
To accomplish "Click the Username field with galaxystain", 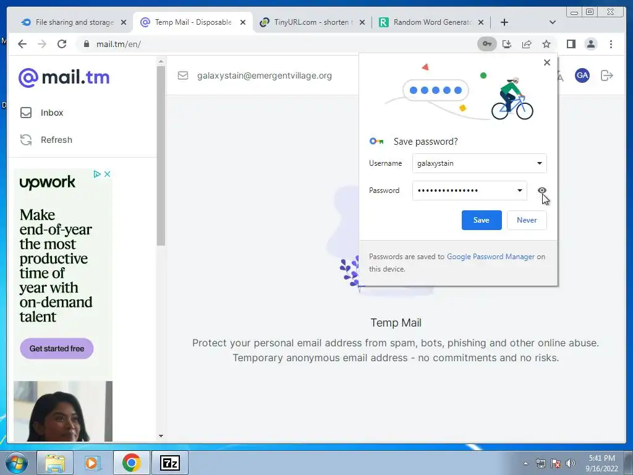I will click(x=479, y=163).
